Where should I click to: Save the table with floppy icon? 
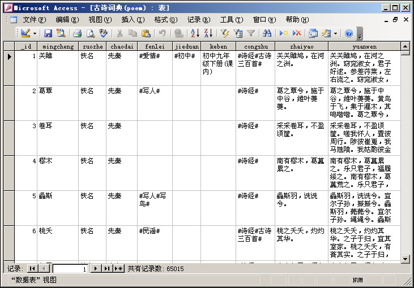(48, 33)
